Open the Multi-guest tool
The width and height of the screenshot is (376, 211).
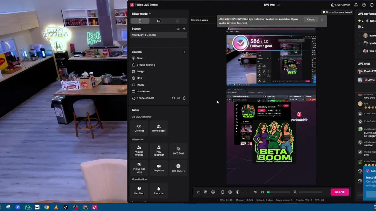click(159, 128)
